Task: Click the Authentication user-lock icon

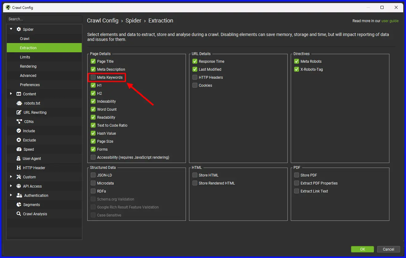Action: click(x=19, y=195)
